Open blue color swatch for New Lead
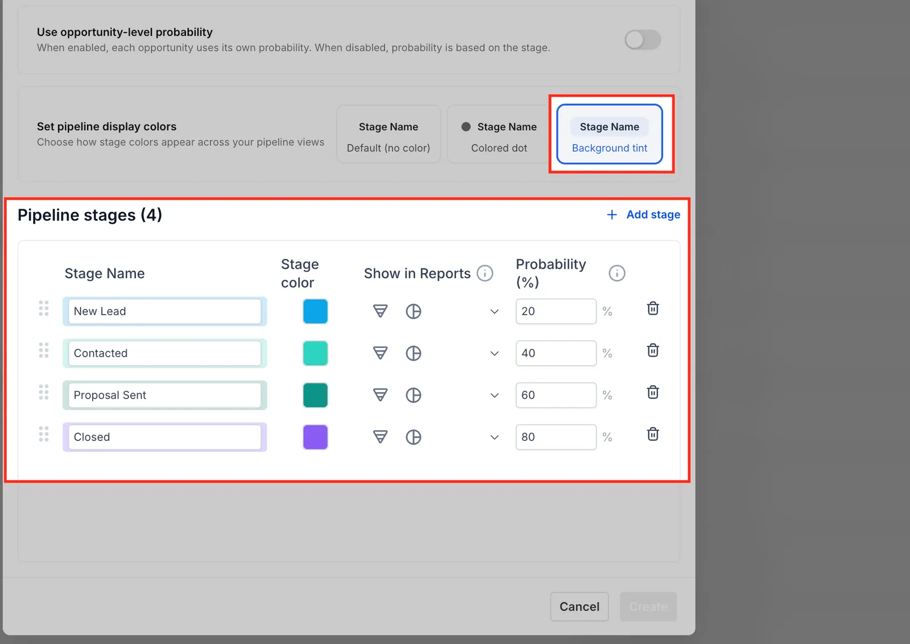 315,311
